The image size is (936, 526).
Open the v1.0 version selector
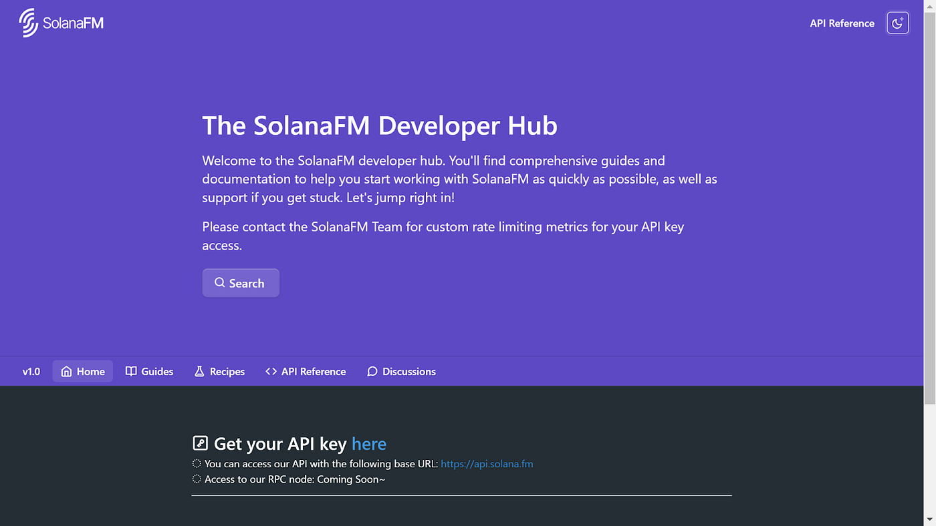coord(31,371)
